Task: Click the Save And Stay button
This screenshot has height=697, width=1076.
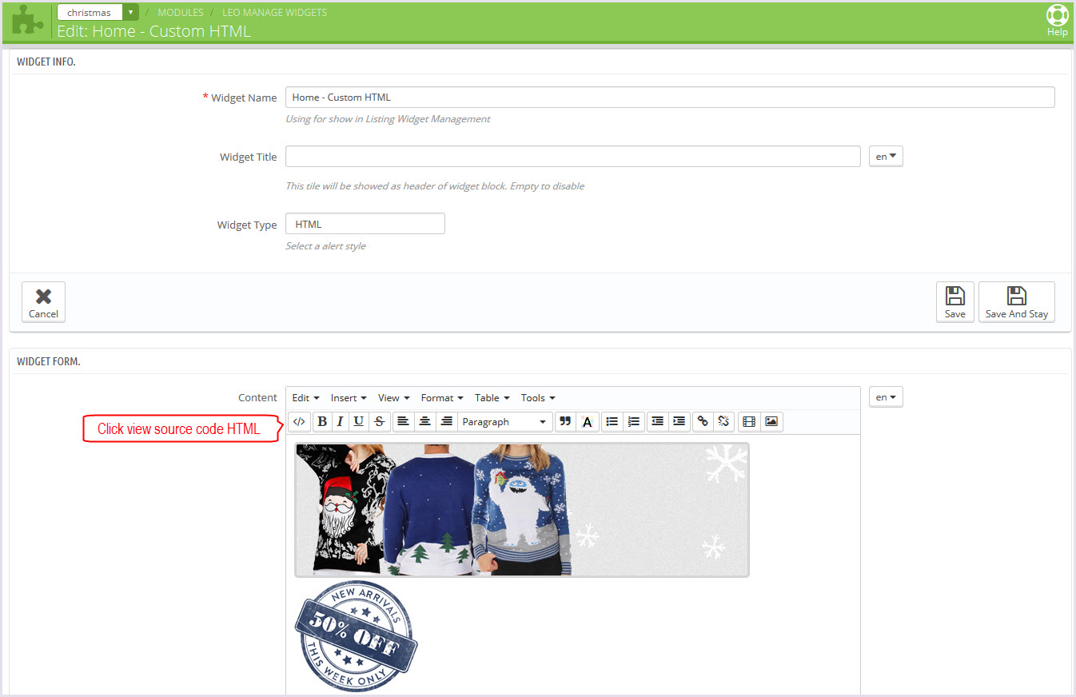Action: click(x=1017, y=302)
